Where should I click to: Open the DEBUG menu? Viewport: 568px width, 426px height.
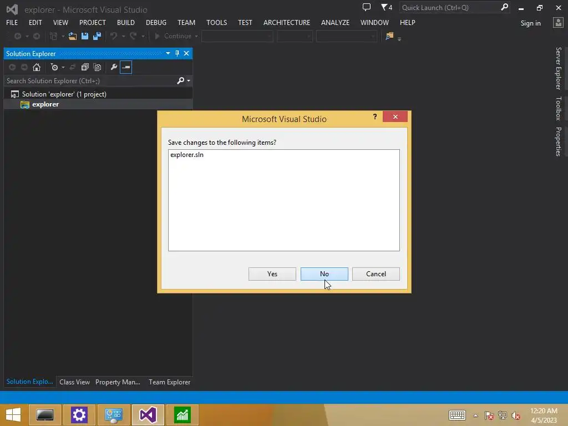pos(156,22)
